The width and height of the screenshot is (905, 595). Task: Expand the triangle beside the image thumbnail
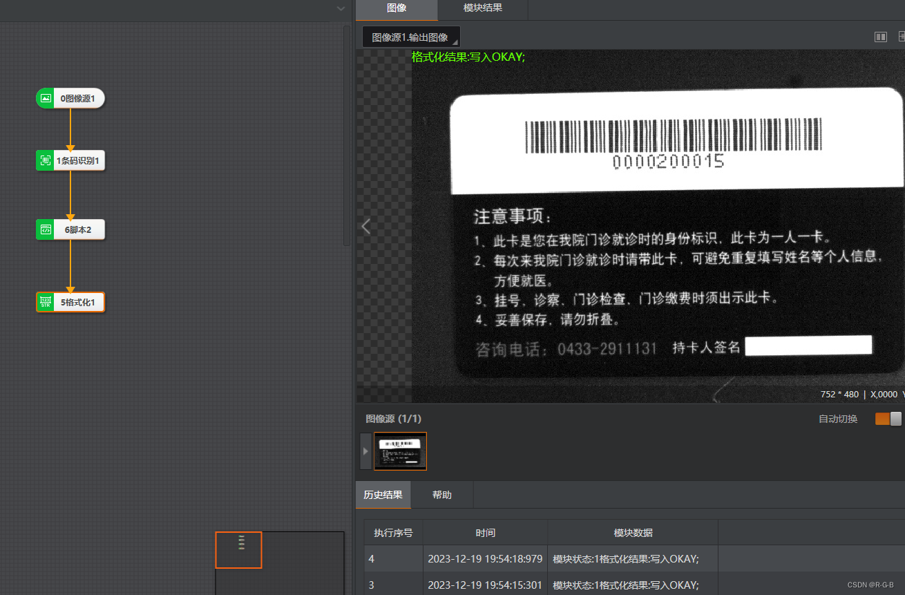365,451
